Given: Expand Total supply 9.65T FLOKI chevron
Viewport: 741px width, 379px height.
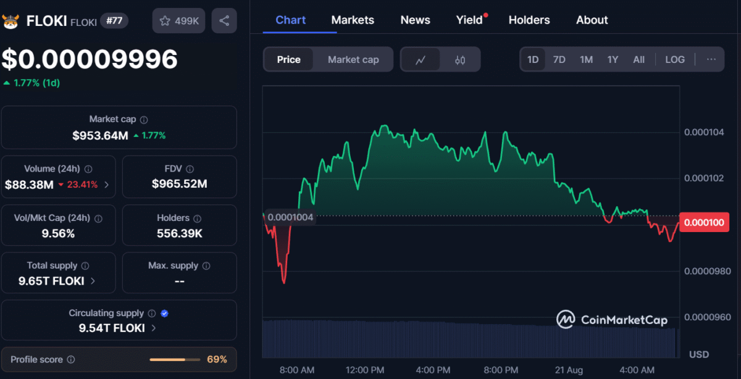Looking at the screenshot, I should [x=93, y=280].
